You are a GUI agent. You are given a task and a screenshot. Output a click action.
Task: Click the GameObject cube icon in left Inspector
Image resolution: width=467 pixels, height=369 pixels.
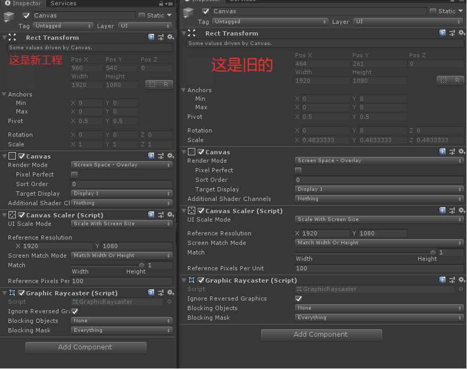(9, 16)
